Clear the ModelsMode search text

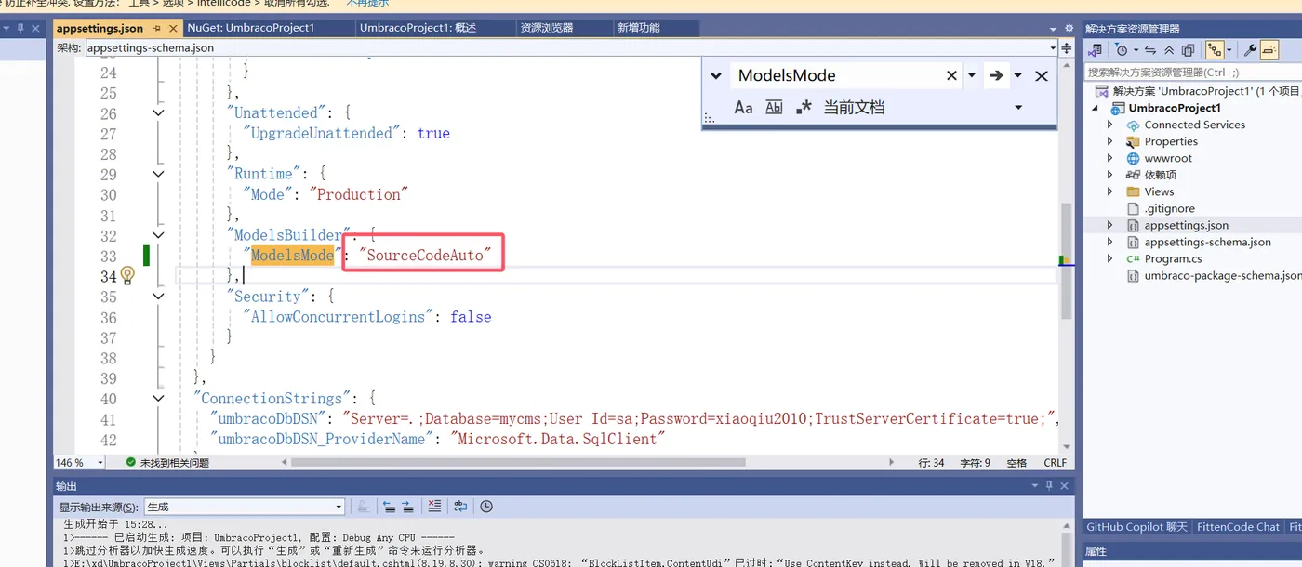pyautogui.click(x=951, y=75)
